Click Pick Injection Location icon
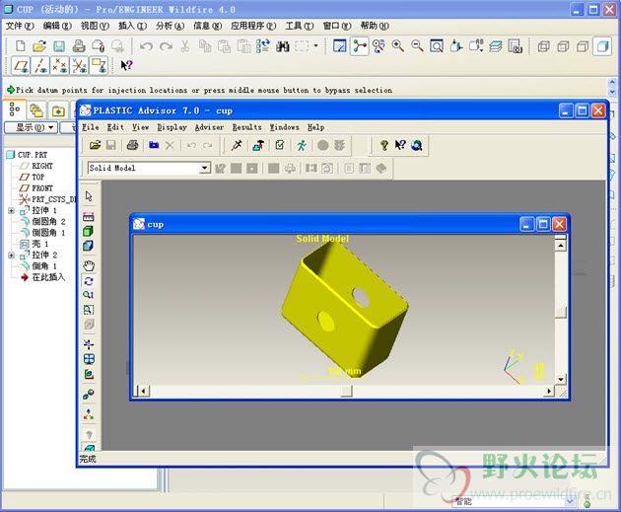The image size is (621, 512). tap(237, 145)
